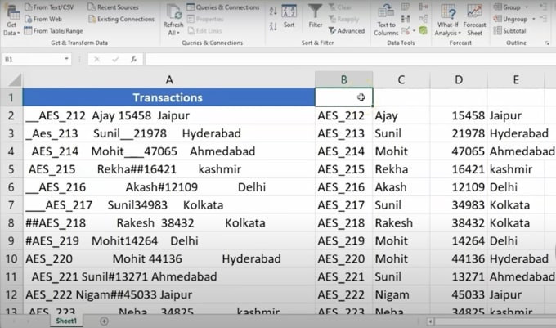The width and height of the screenshot is (556, 328).
Task: Click the Subtotal button
Action: click(512, 31)
